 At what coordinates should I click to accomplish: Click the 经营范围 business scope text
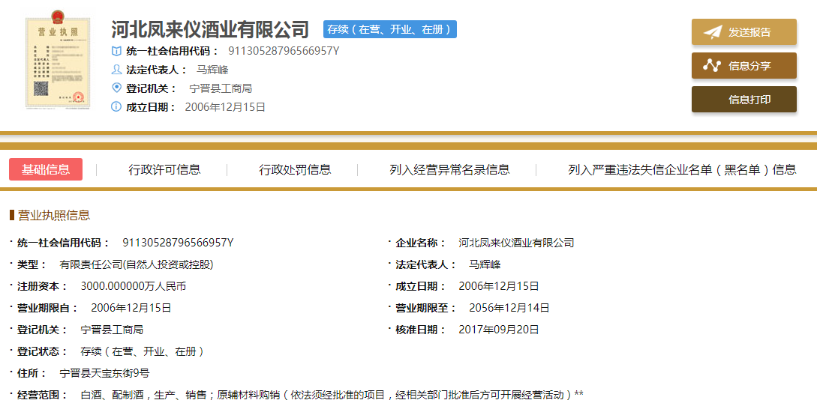coord(331,394)
